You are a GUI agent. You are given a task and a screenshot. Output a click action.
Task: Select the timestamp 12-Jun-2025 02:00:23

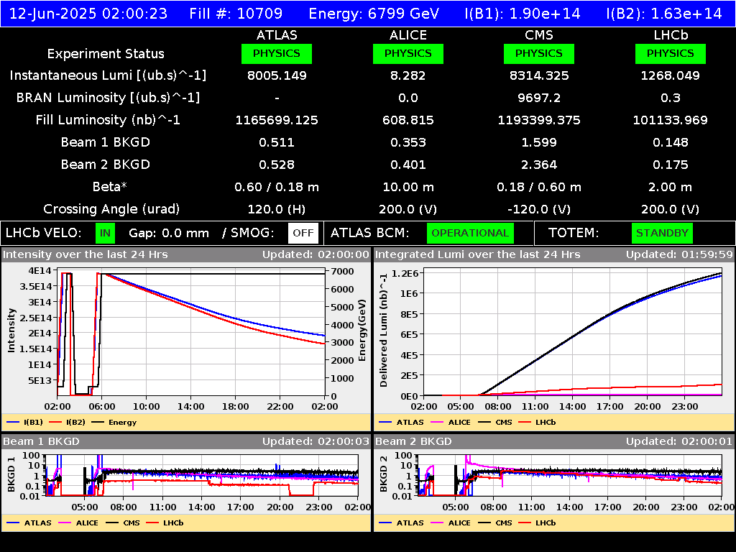point(88,14)
